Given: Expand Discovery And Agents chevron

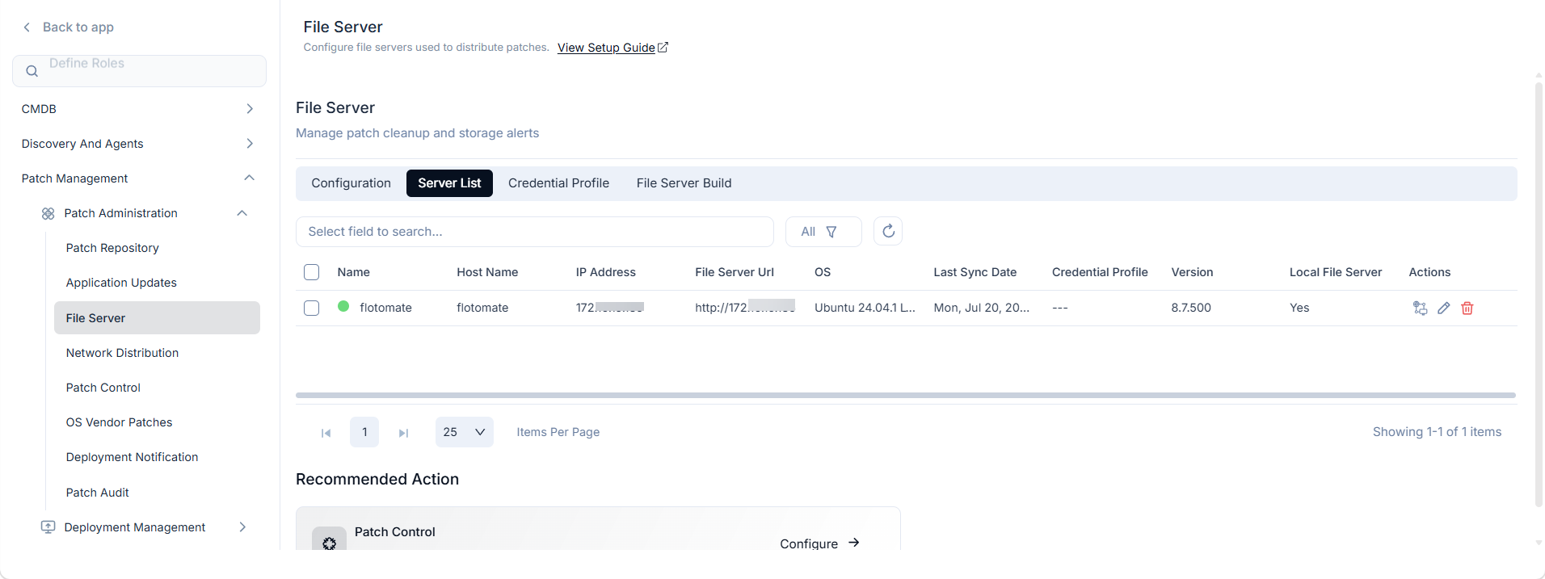Looking at the screenshot, I should 250,144.
